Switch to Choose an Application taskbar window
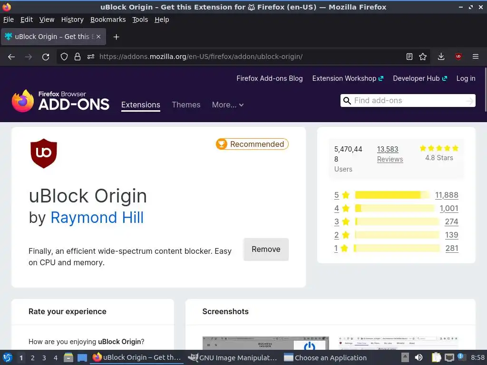 (x=325, y=357)
